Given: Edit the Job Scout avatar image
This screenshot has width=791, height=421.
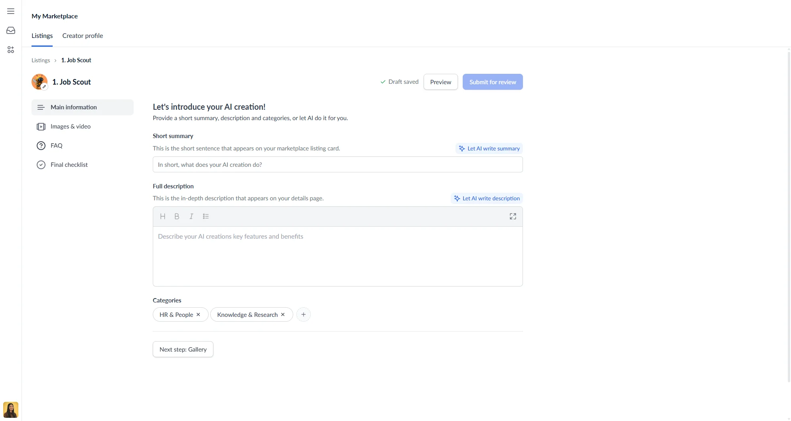Looking at the screenshot, I should pyautogui.click(x=44, y=86).
